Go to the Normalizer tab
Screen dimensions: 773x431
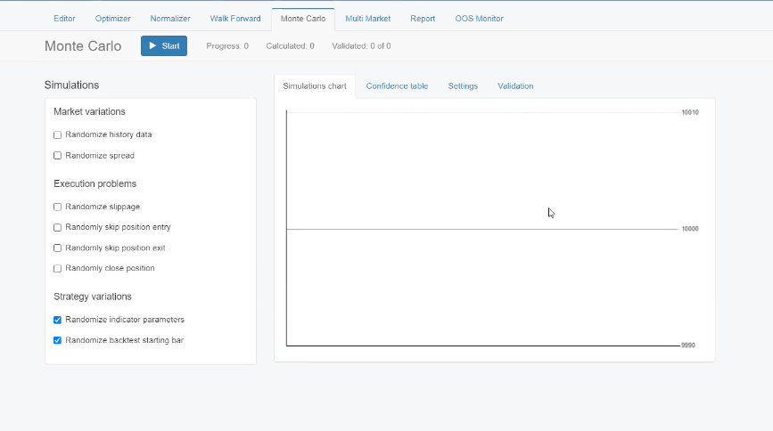[170, 19]
